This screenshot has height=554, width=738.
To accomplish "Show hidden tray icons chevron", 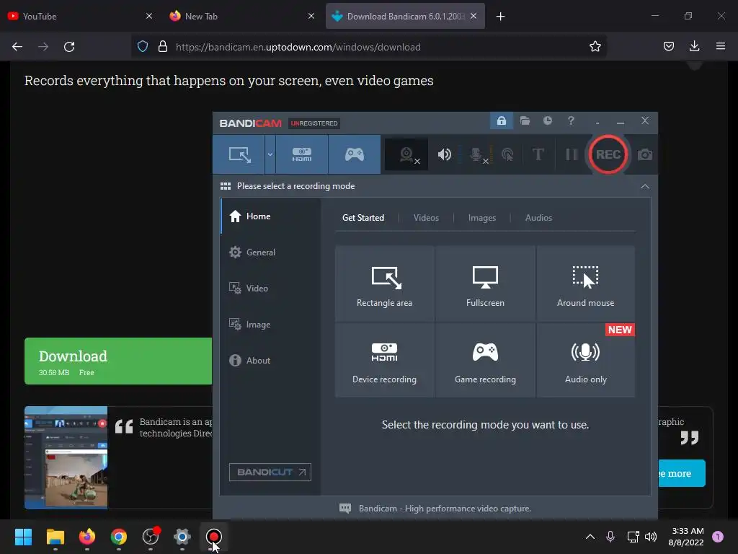I will point(590,537).
